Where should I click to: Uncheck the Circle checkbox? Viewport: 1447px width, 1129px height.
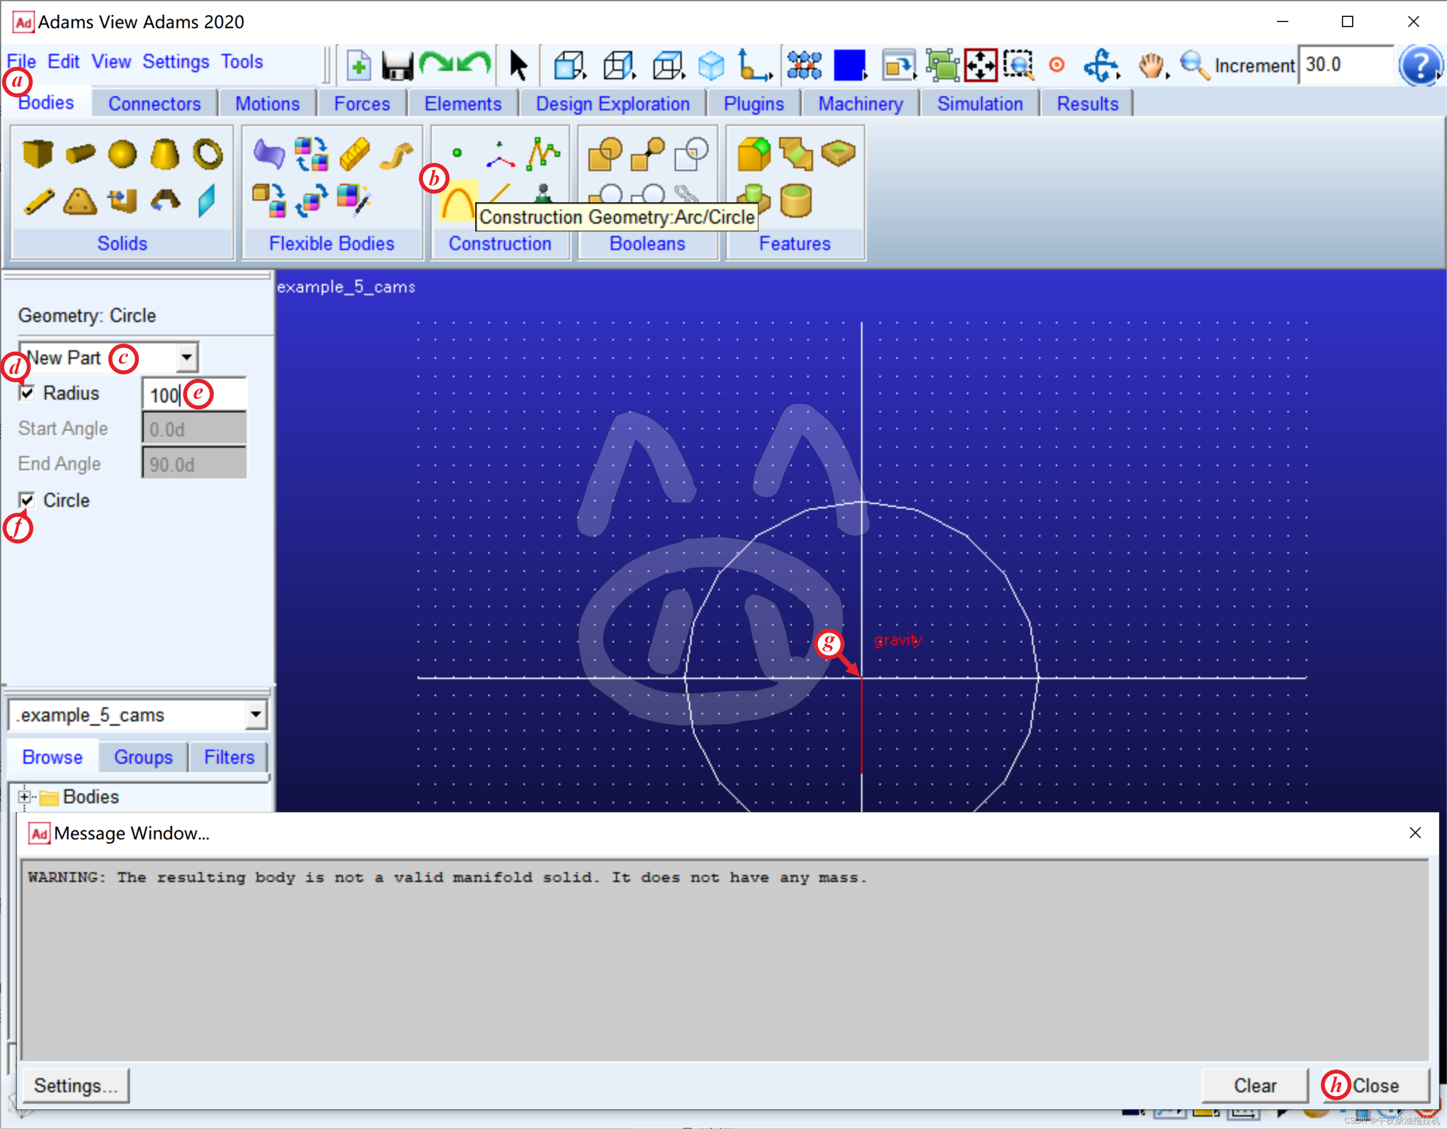click(x=27, y=501)
